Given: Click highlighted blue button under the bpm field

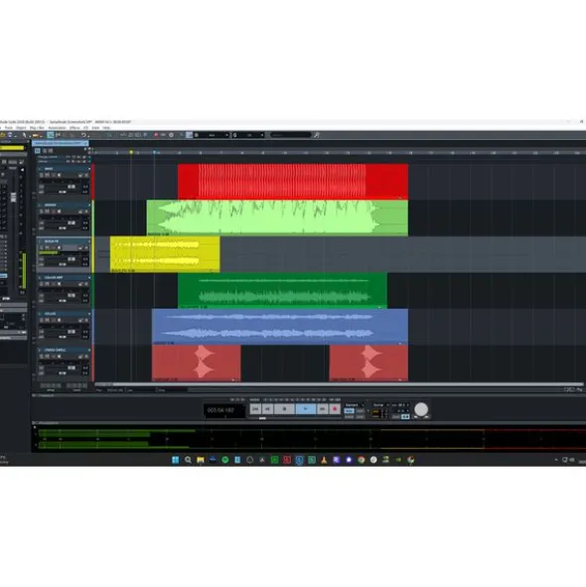Looking at the screenshot, I should pos(405,416).
